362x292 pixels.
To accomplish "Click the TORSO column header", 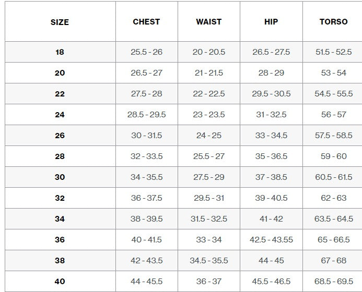I will click(x=333, y=22).
